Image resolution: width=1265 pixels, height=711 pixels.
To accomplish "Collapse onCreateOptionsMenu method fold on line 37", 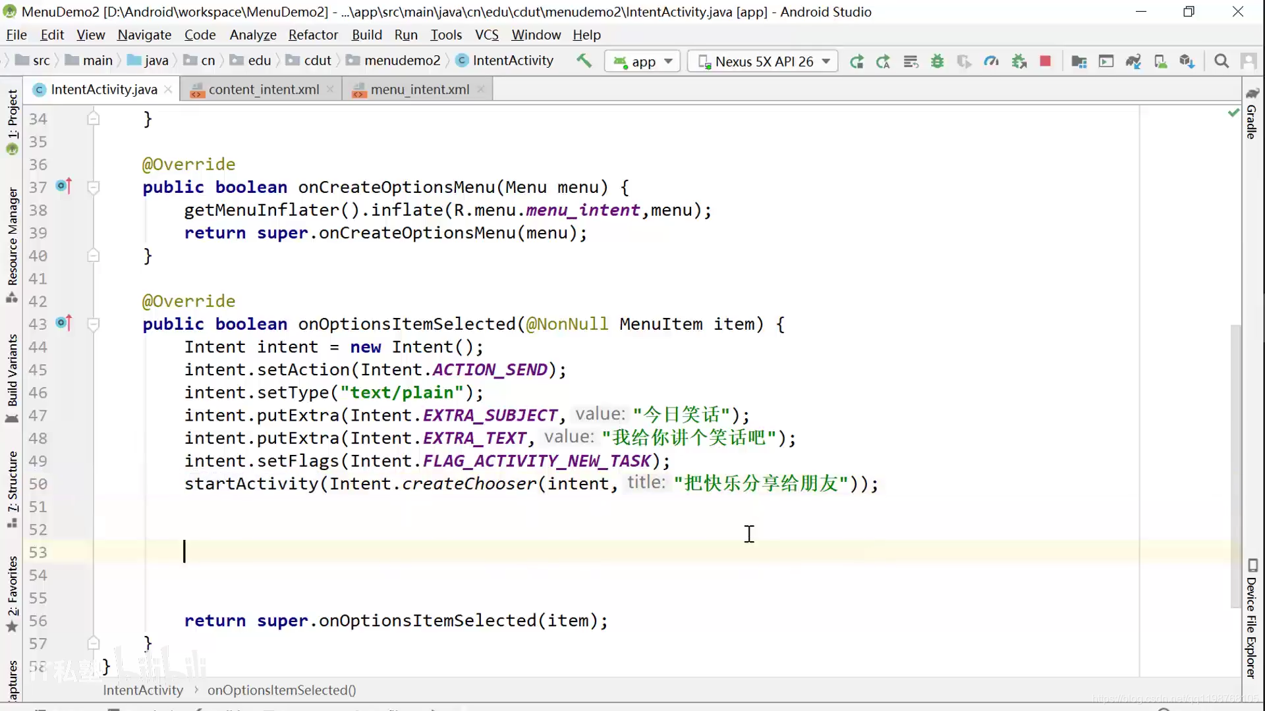I will (94, 187).
